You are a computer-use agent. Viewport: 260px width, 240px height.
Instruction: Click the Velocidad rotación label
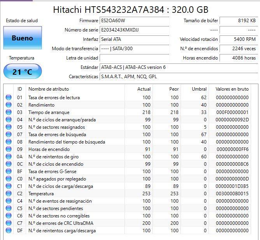199,39
